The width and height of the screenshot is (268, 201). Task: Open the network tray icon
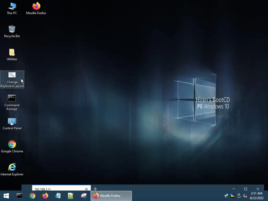[226, 196]
